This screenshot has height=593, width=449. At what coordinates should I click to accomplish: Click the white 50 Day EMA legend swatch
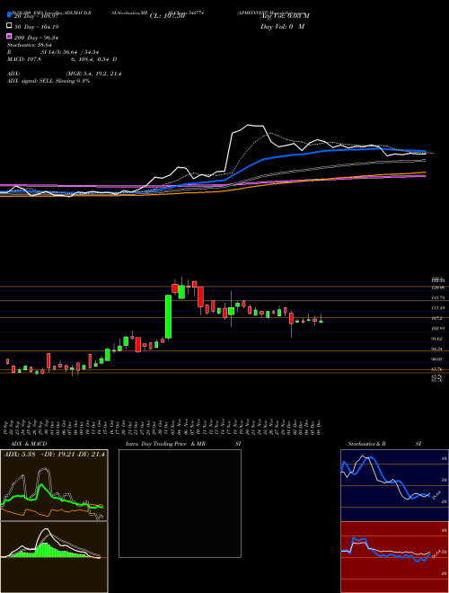[9, 25]
